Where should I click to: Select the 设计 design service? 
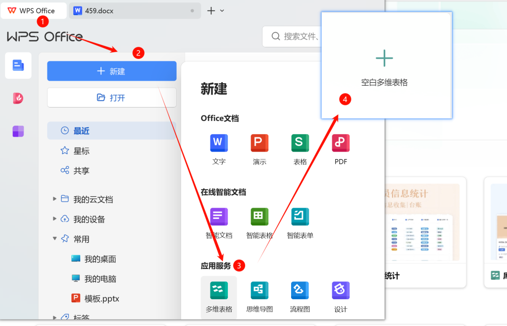pyautogui.click(x=341, y=297)
